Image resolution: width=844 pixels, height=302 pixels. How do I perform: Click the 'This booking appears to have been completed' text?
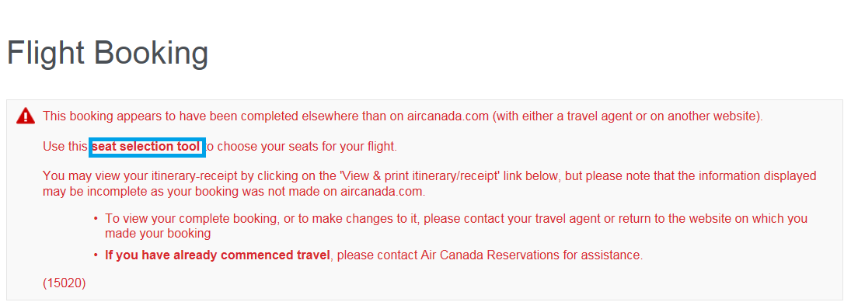coord(171,116)
